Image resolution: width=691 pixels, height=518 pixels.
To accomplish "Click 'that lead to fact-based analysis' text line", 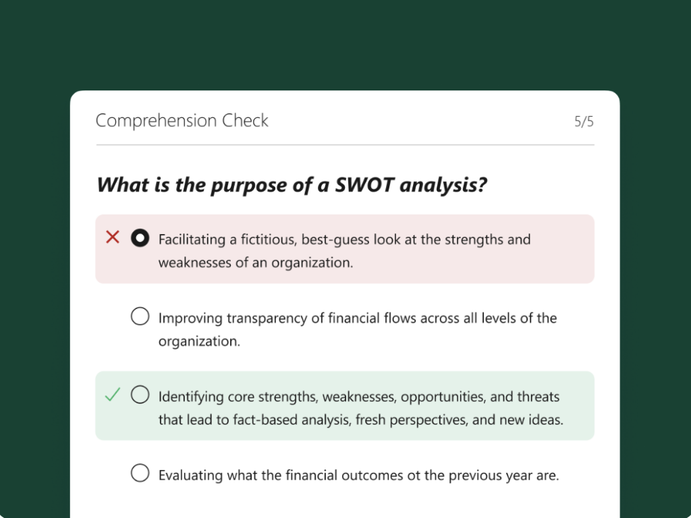I will point(360,420).
